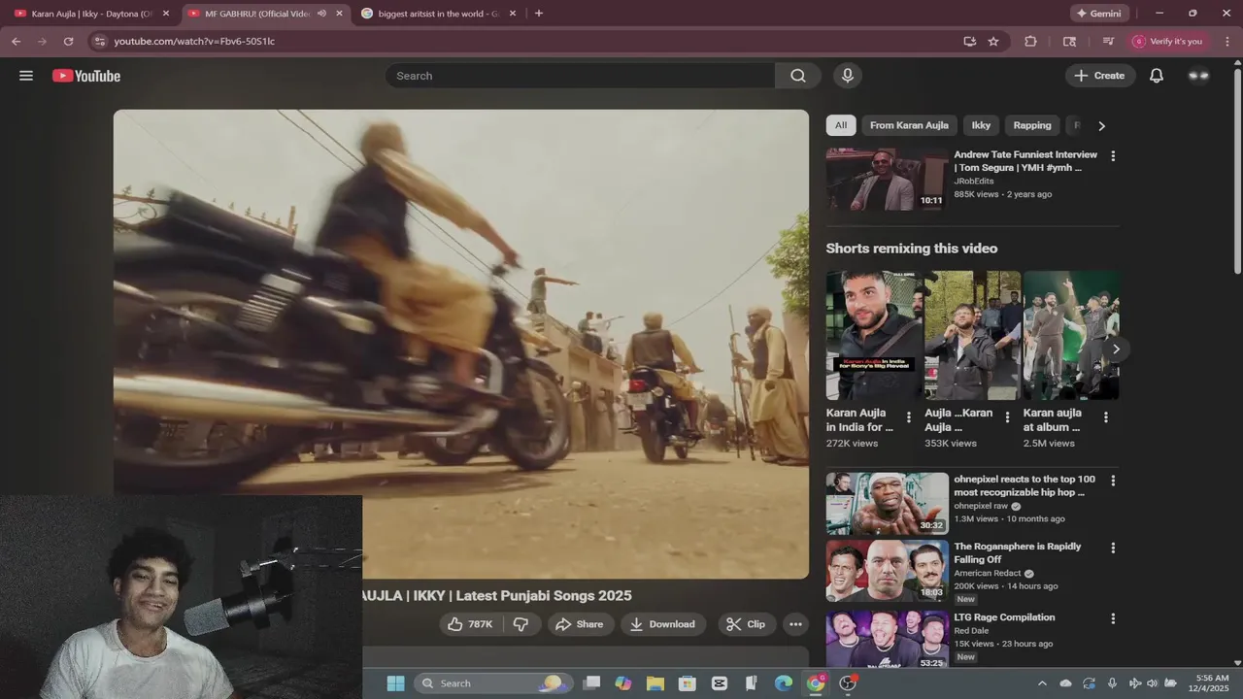Viewport: 1243px width, 699px height.
Task: Open The Rogansphere is Rapidly Falling Off
Action: pos(1018,552)
